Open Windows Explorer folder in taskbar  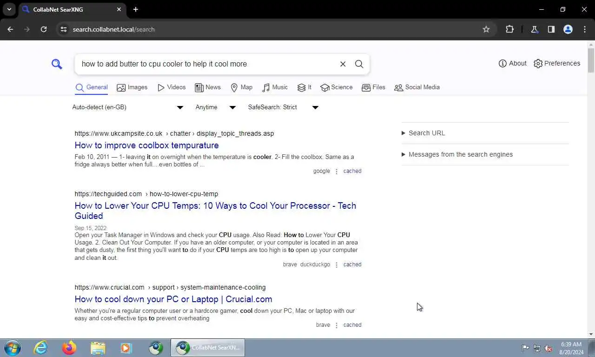click(x=98, y=348)
